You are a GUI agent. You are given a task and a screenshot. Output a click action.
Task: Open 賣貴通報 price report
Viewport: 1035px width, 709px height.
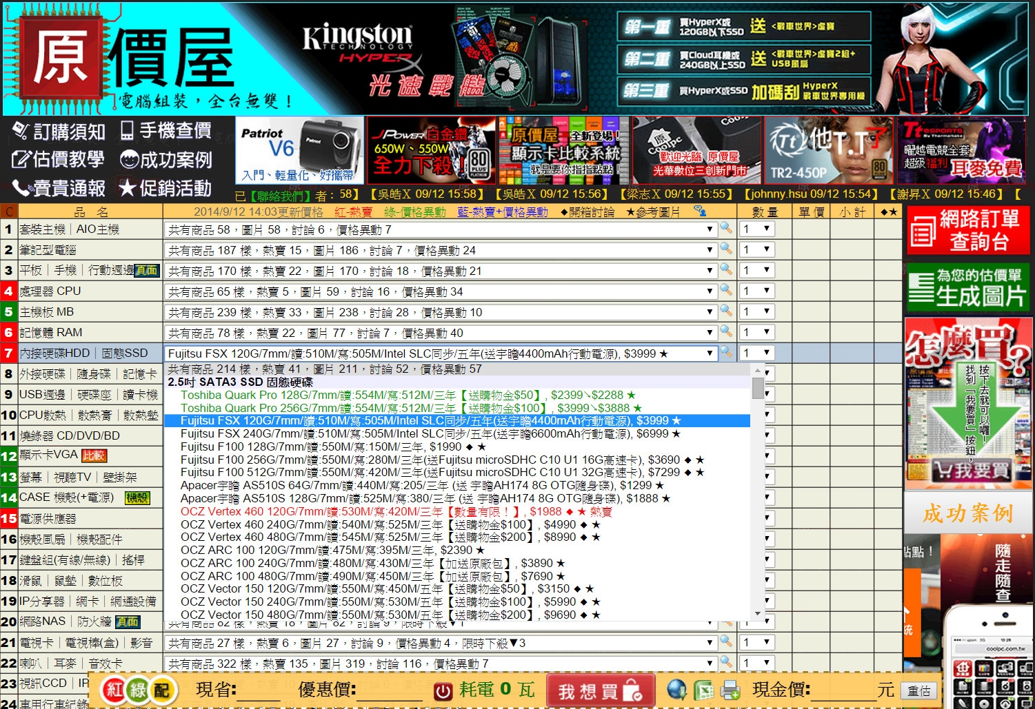(x=59, y=188)
